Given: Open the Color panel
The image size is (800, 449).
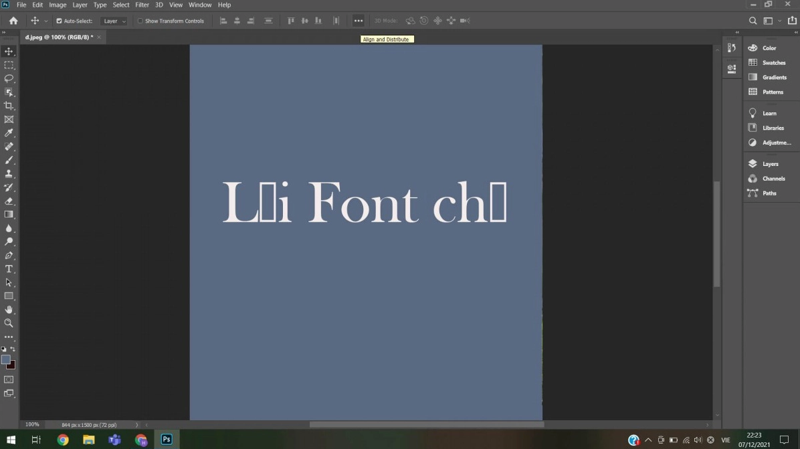Looking at the screenshot, I should pyautogui.click(x=771, y=48).
